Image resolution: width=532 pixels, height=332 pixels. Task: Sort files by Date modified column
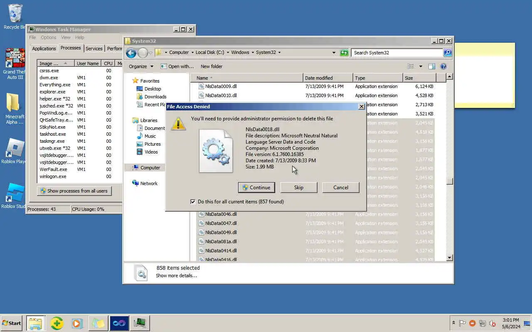coord(328,78)
